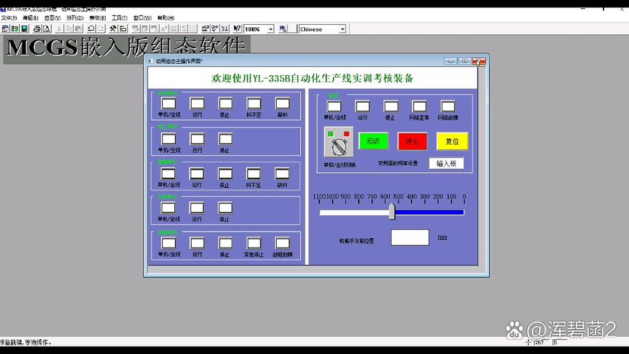
Task: Open Print Preview from the toolbar
Action: pyautogui.click(x=46, y=29)
